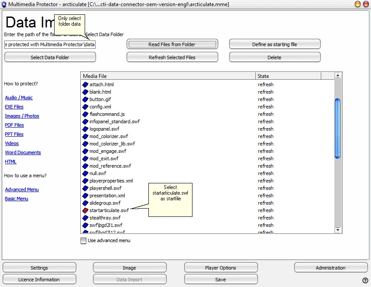Click the data folder path input field

[x=50, y=44]
